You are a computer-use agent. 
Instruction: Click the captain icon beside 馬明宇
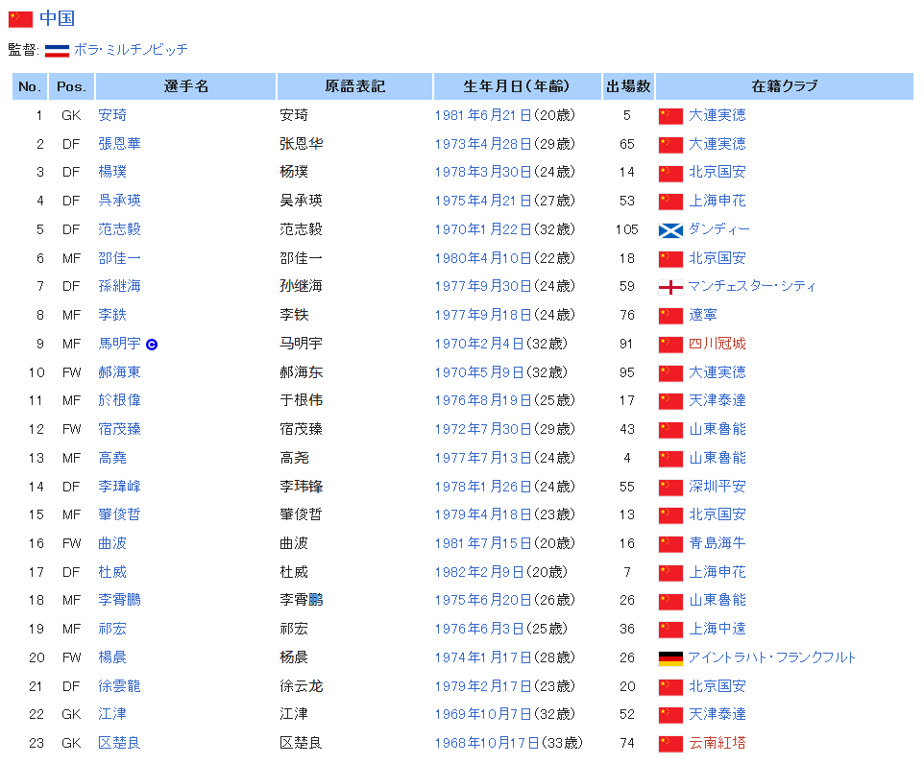tap(152, 345)
